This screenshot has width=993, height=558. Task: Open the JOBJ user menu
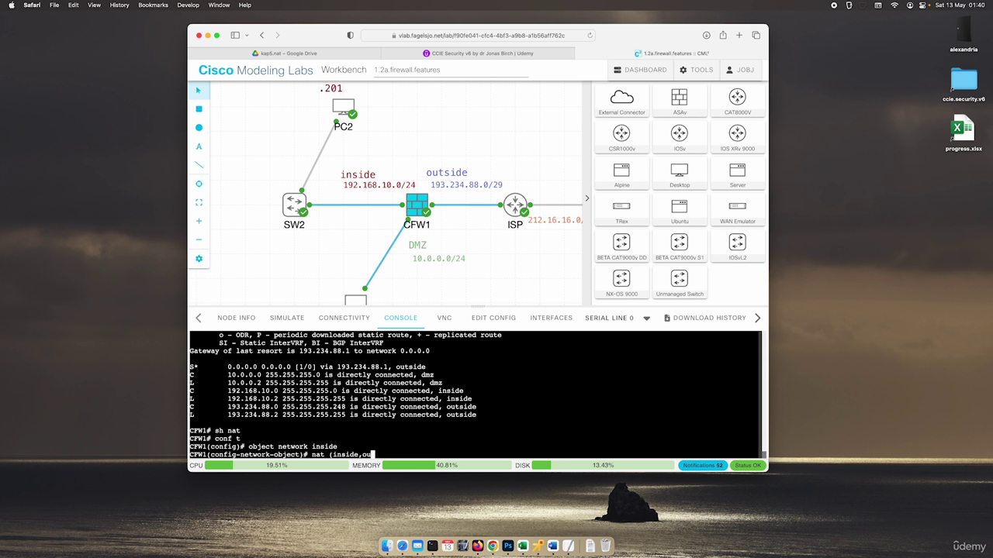click(740, 70)
